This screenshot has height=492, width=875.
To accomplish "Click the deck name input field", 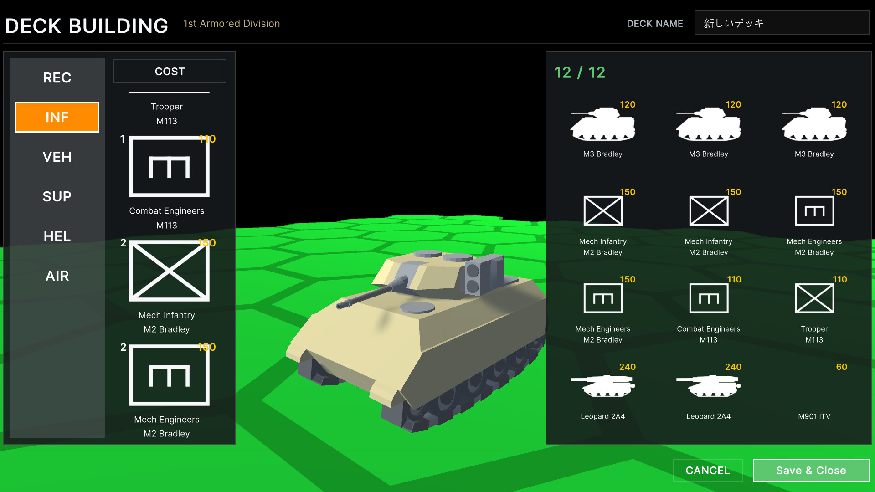I will point(782,23).
